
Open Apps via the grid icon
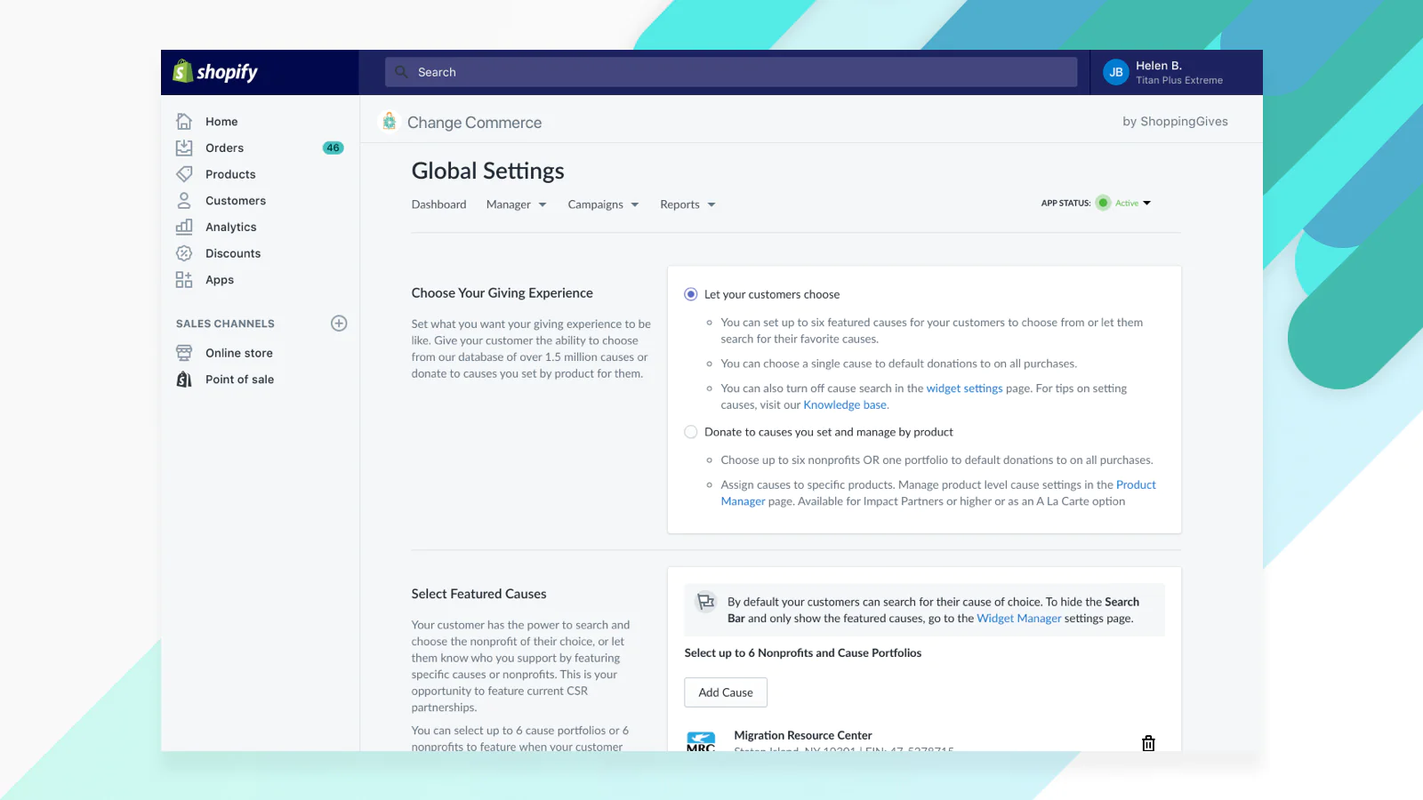click(184, 280)
